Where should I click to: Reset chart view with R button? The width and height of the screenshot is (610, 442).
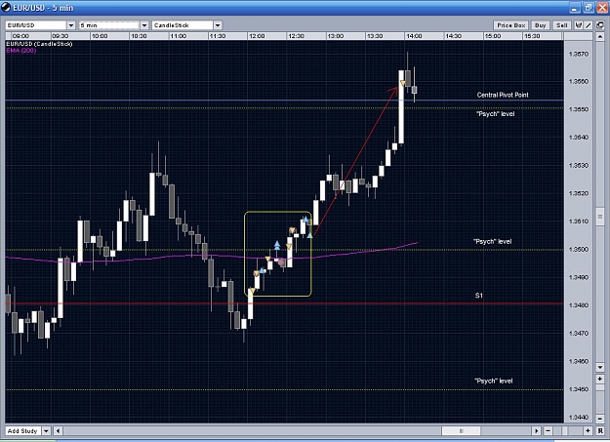coord(600,430)
